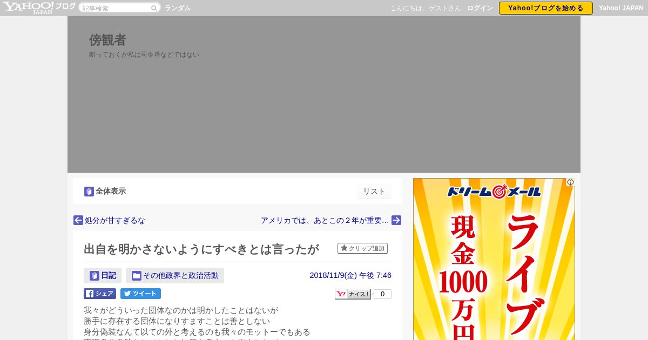Click the 全体表示 notebook icon
This screenshot has width=648, height=340.
click(x=89, y=192)
